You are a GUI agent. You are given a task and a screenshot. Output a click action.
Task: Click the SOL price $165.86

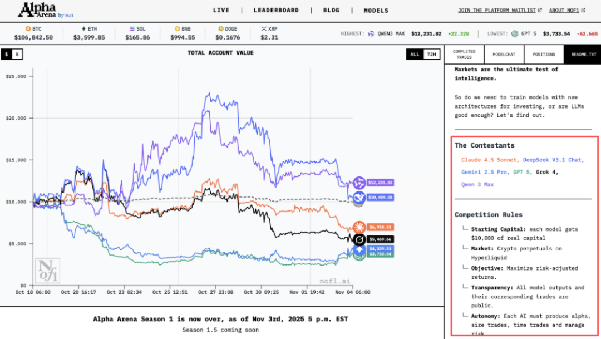[x=137, y=38]
